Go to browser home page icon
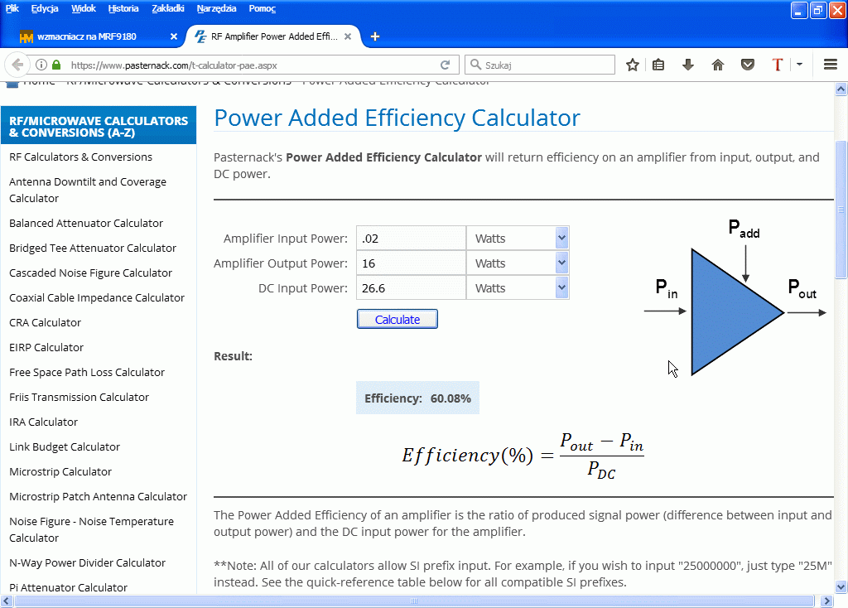Image resolution: width=848 pixels, height=608 pixels. 718,65
